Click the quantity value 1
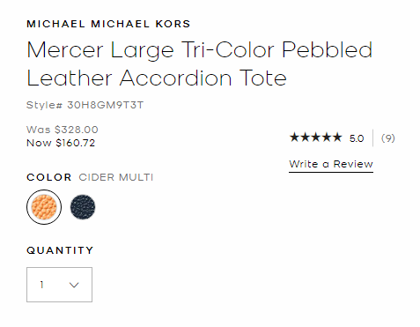This screenshot has height=327, width=420. coord(42,285)
